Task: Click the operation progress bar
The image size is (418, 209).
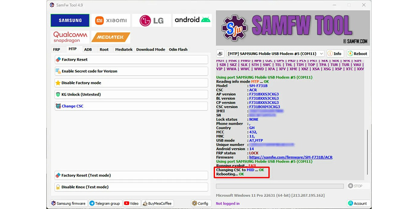Action: 280,186
